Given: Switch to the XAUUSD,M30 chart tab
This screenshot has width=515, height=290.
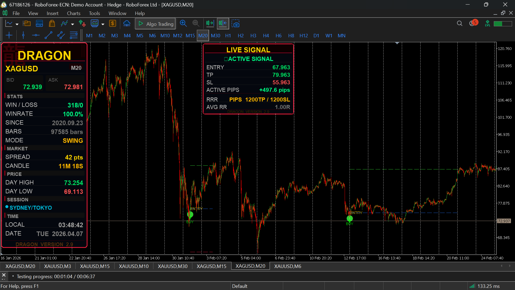Looking at the screenshot, I should [x=172, y=266].
